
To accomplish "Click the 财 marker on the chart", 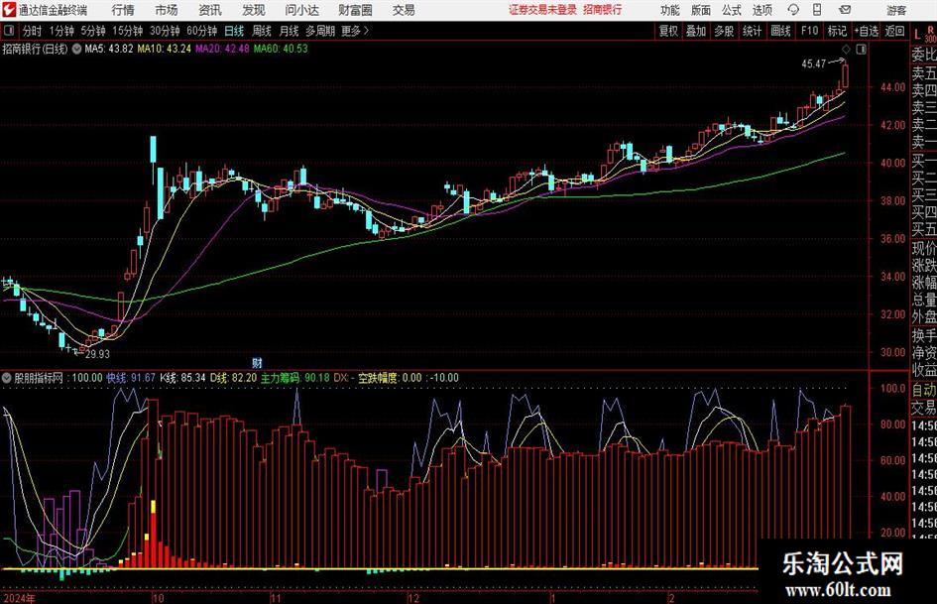I will click(x=257, y=362).
